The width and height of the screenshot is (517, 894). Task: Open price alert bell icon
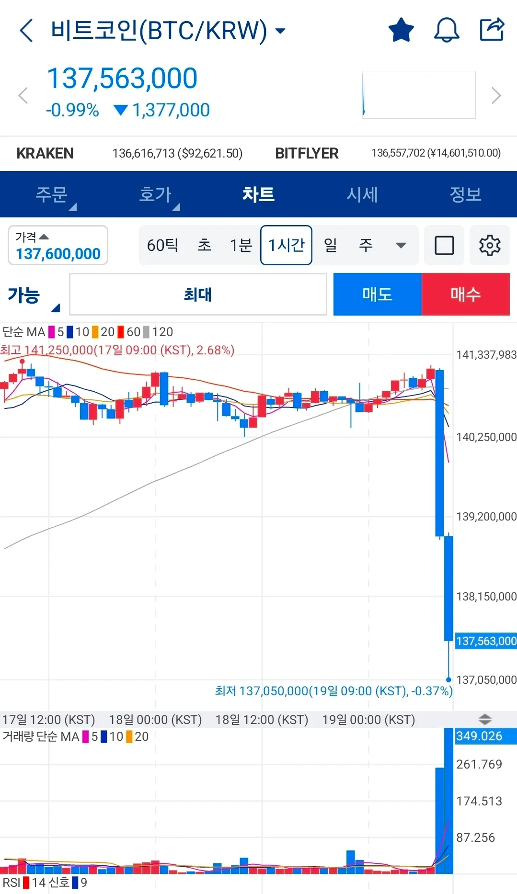point(446,30)
